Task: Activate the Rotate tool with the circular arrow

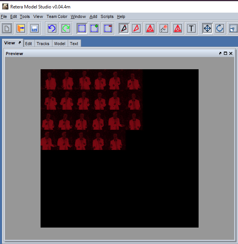Action: pos(220,28)
